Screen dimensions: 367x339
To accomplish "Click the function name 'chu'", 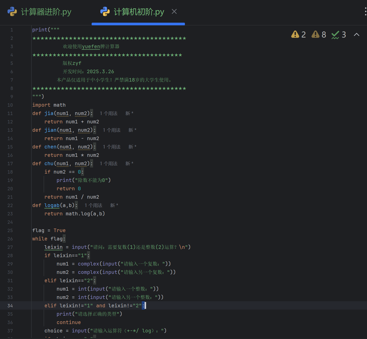I will tap(49, 163).
